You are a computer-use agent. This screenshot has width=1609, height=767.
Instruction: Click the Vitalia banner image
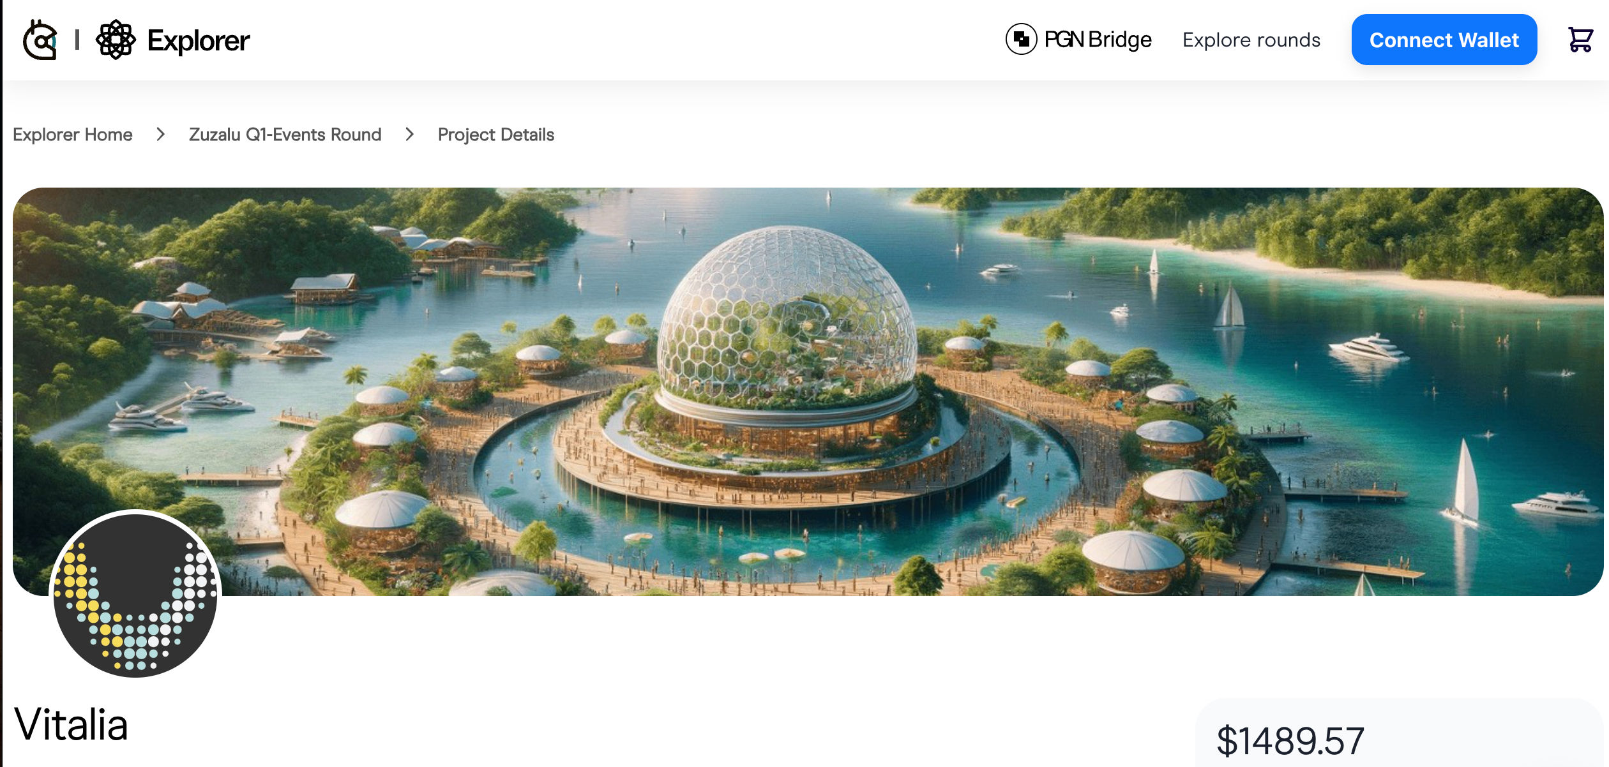point(808,391)
